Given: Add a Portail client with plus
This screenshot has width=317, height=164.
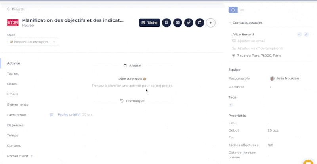Looking at the screenshot, I should pos(32,156).
